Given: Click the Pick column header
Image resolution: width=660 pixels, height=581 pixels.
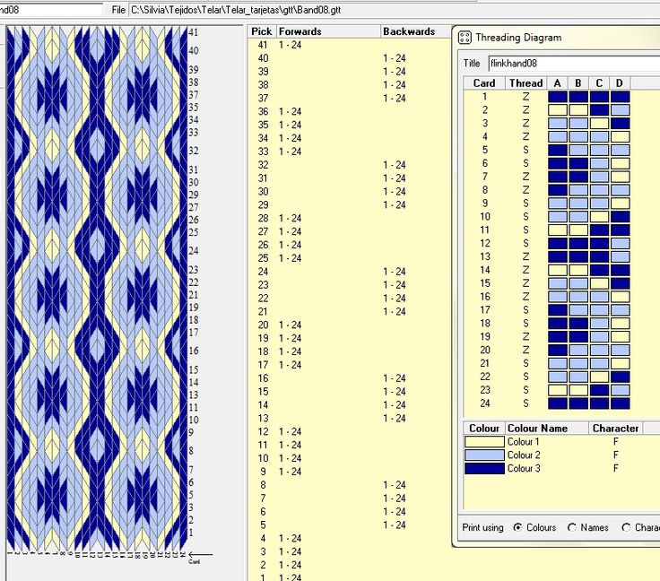Looking at the screenshot, I should (x=262, y=31).
